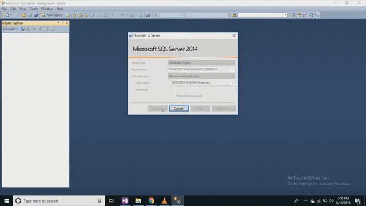Viewport: 366px width, 206px height.
Task: Click the taskbar search box
Action: pyautogui.click(x=59, y=201)
